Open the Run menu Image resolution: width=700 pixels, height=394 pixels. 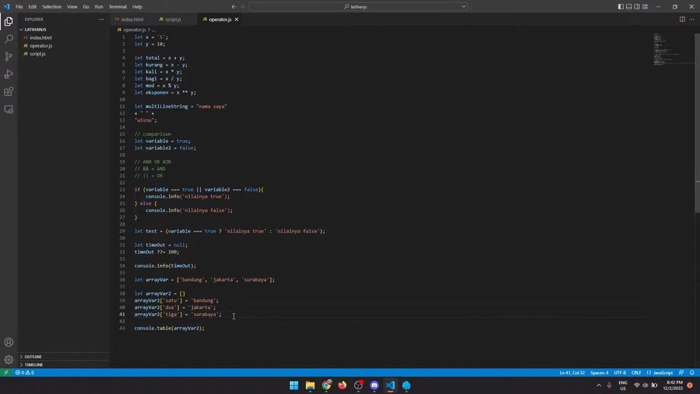pyautogui.click(x=99, y=6)
